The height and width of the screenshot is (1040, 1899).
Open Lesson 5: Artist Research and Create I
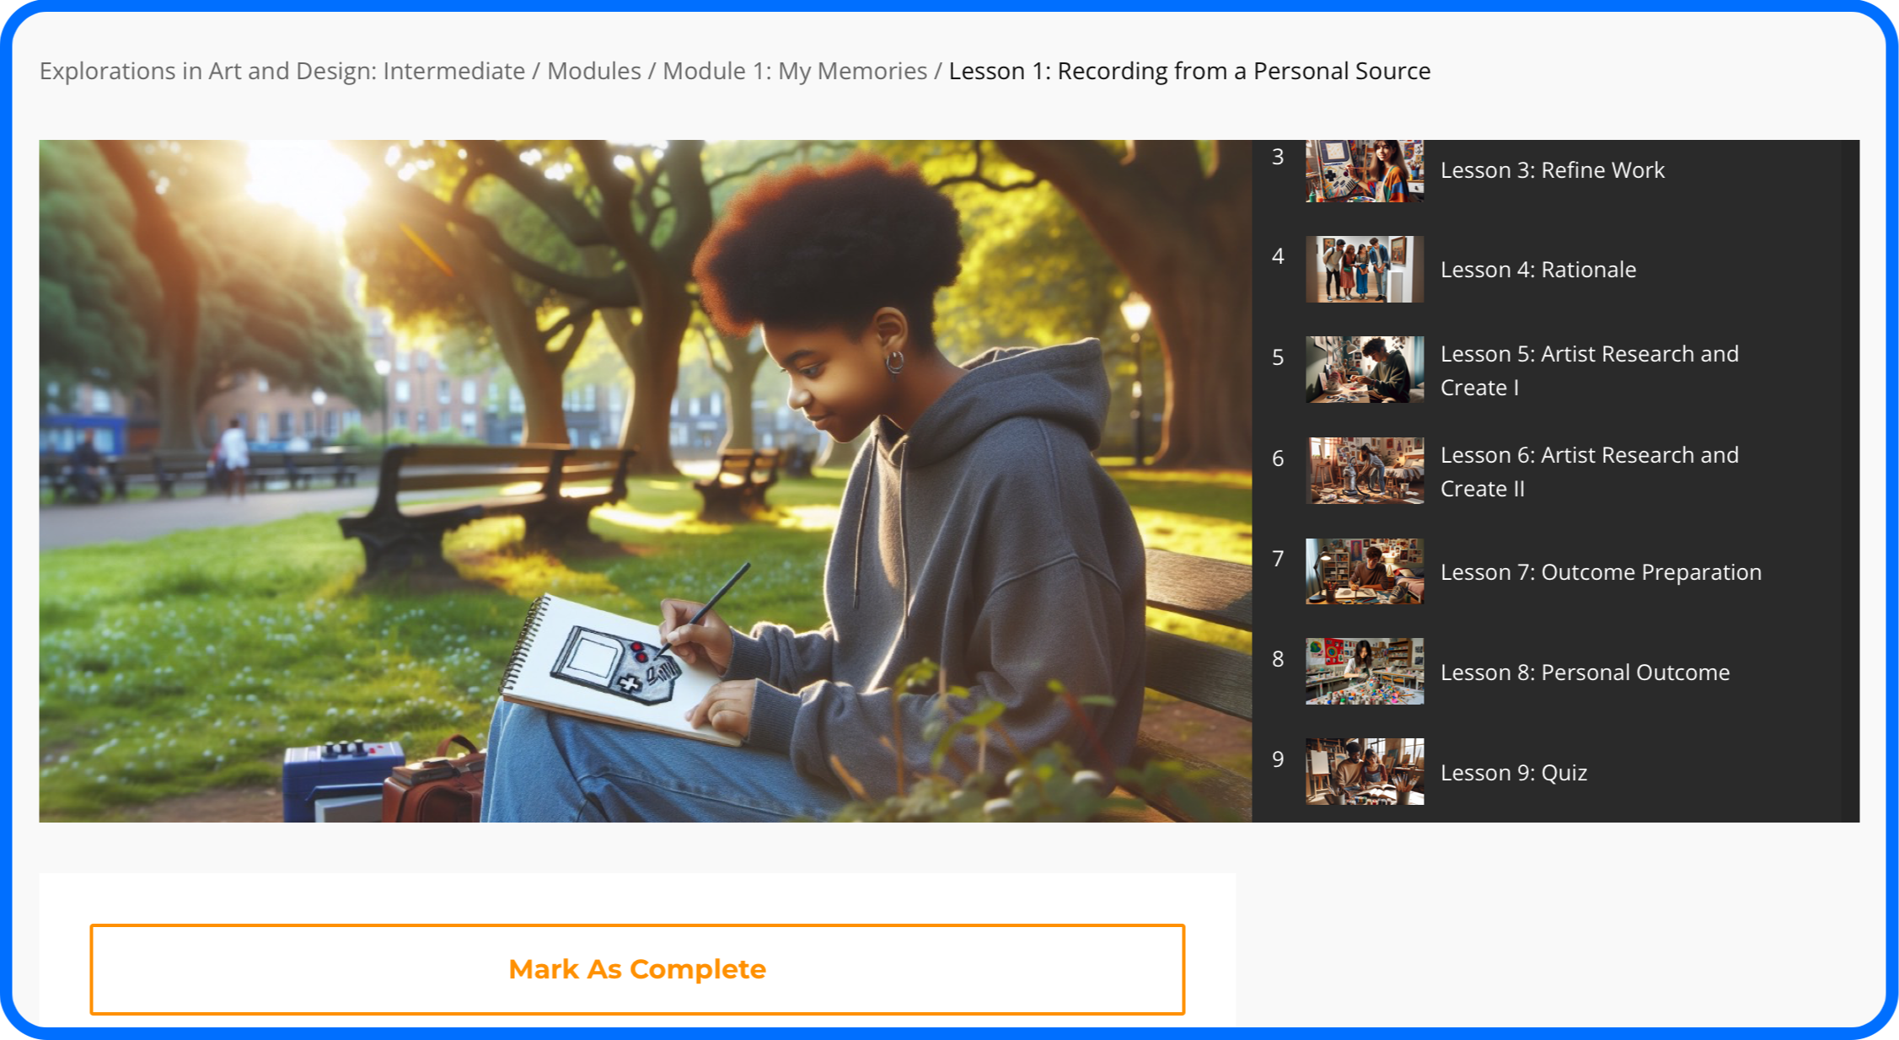tap(1588, 370)
